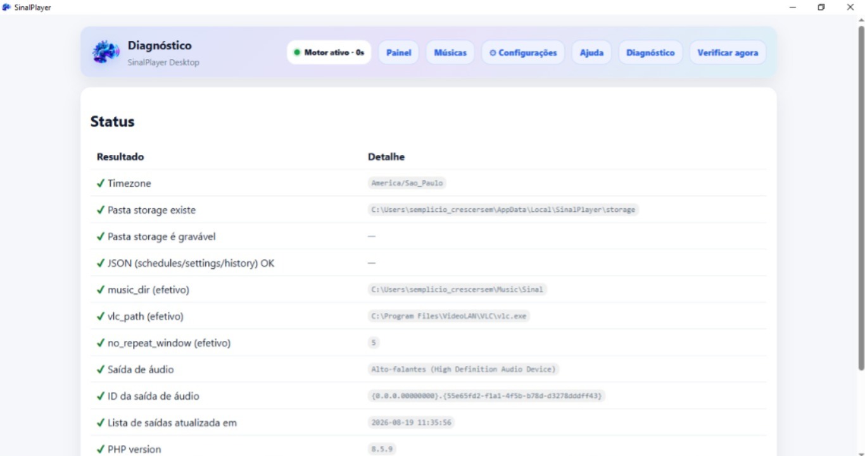
Task: Click the JSON (schedules/settings/history) OK label
Action: click(191, 263)
